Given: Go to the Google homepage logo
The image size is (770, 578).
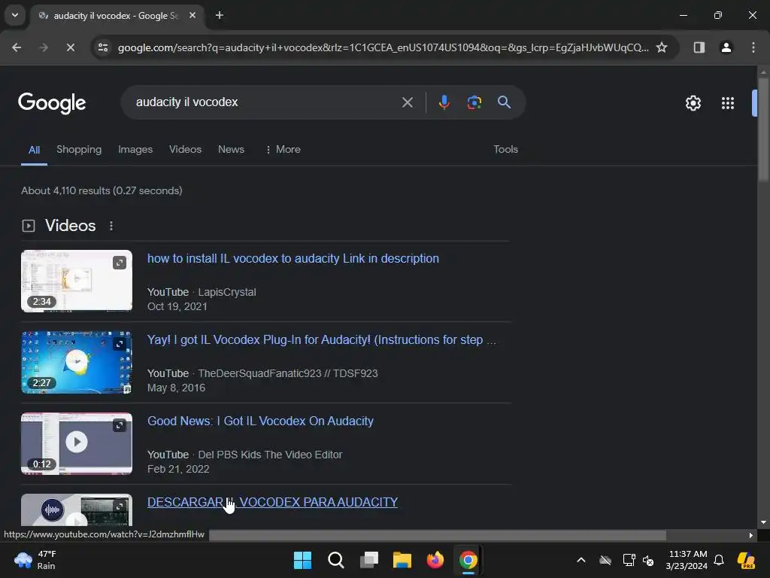Looking at the screenshot, I should [x=52, y=103].
